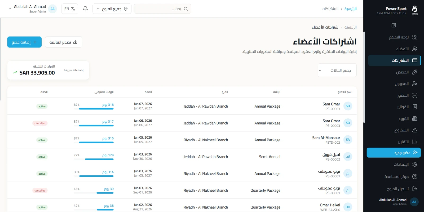Click الرئيسية in the page breadcrumb
Image resolution: width=424 pixels, height=212 pixels.
coord(350,27)
